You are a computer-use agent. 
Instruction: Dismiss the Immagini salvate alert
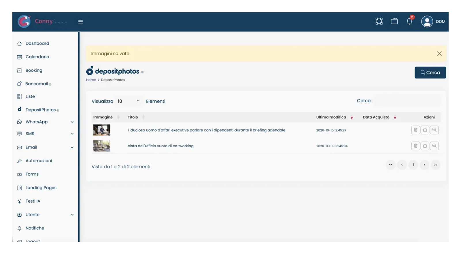439,54
